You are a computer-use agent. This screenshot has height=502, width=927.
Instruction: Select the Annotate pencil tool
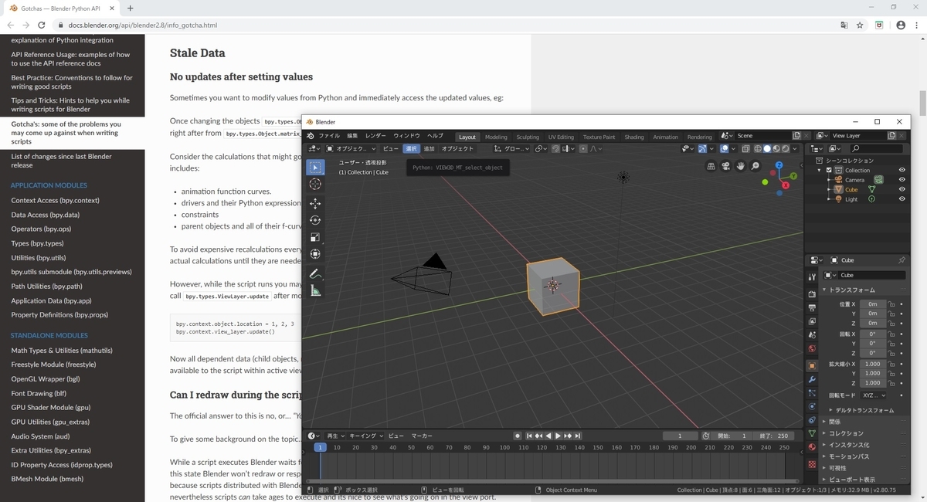[x=315, y=274]
